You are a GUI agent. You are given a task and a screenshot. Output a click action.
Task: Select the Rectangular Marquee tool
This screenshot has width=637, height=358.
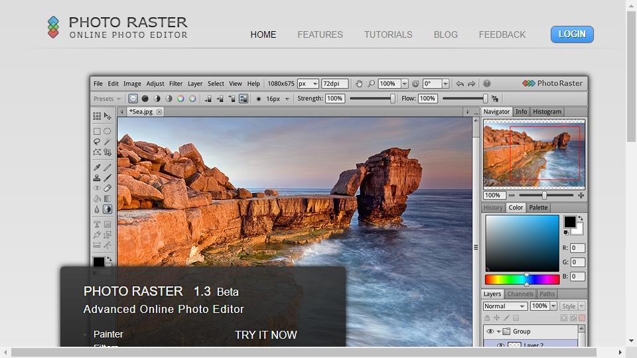pos(97,131)
